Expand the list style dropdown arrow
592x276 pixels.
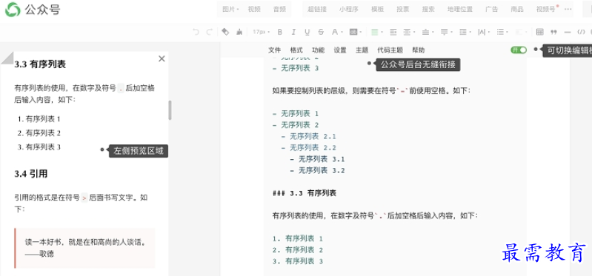508,32
